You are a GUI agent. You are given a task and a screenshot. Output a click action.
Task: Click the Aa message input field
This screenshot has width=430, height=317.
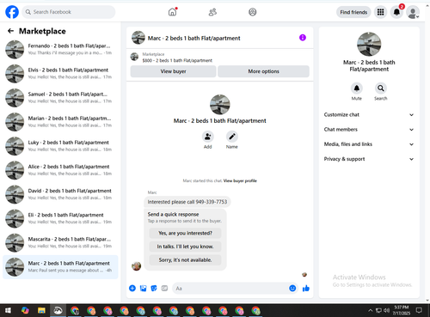pyautogui.click(x=235, y=289)
